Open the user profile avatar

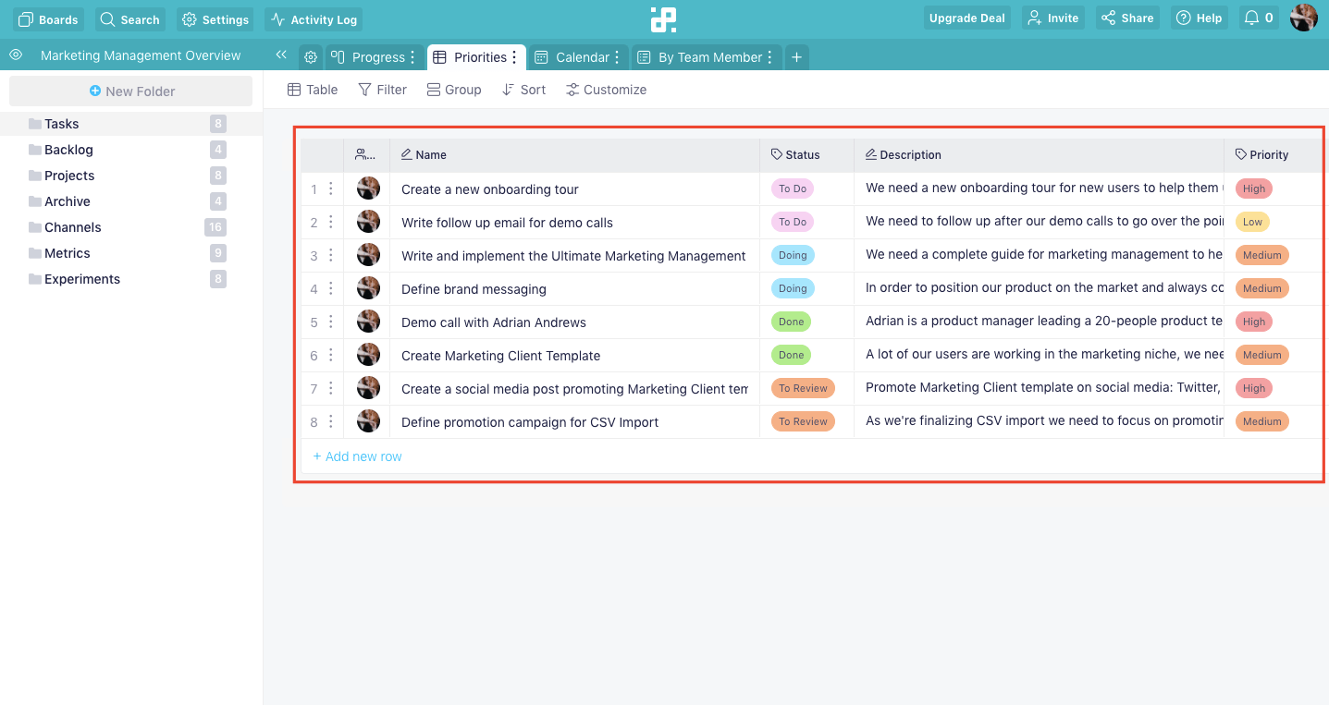click(1304, 18)
